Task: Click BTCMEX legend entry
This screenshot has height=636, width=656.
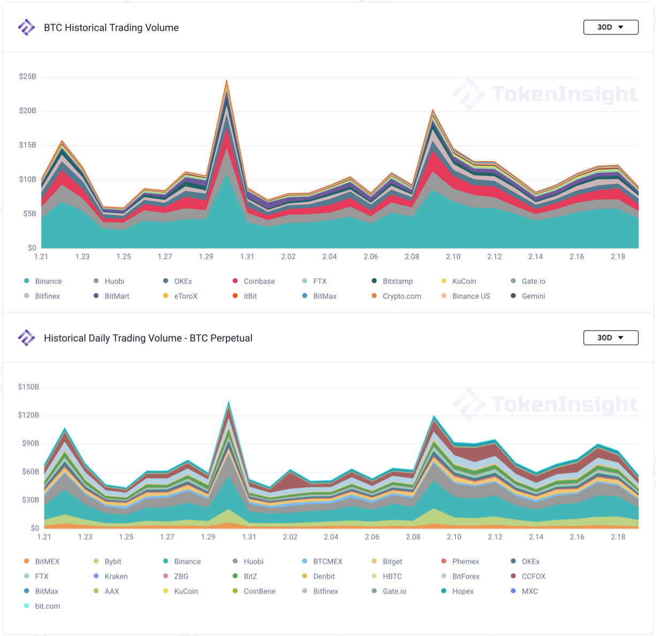Action: pos(322,562)
